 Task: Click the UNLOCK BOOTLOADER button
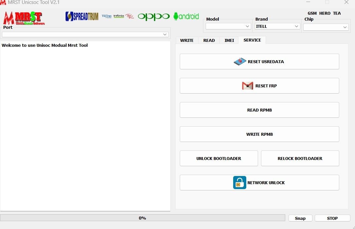click(x=219, y=158)
